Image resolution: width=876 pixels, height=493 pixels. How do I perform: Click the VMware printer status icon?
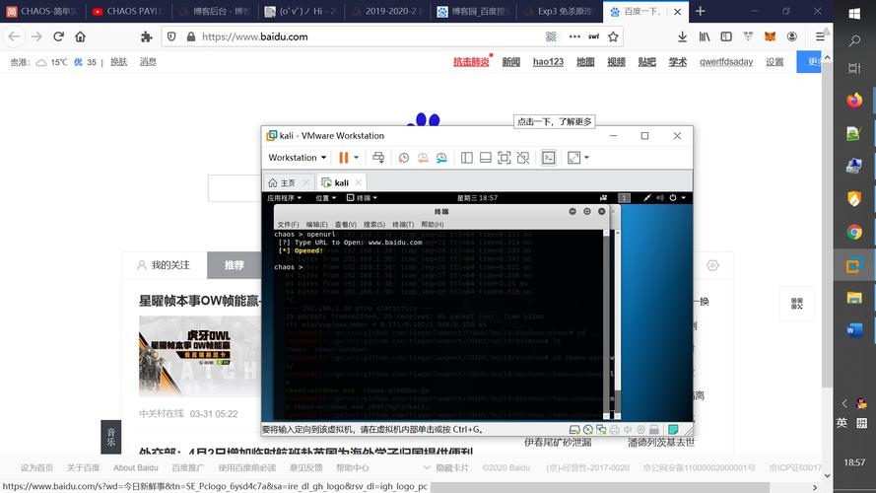pos(615,429)
